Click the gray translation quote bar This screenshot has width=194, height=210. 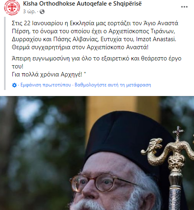tap(5, 53)
